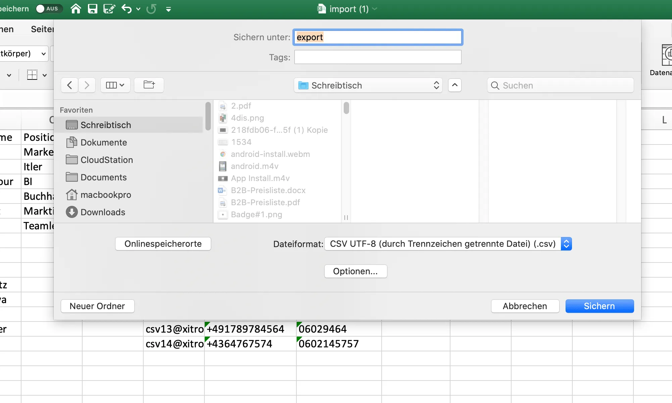Click the macbookpro house icon

[x=71, y=194]
